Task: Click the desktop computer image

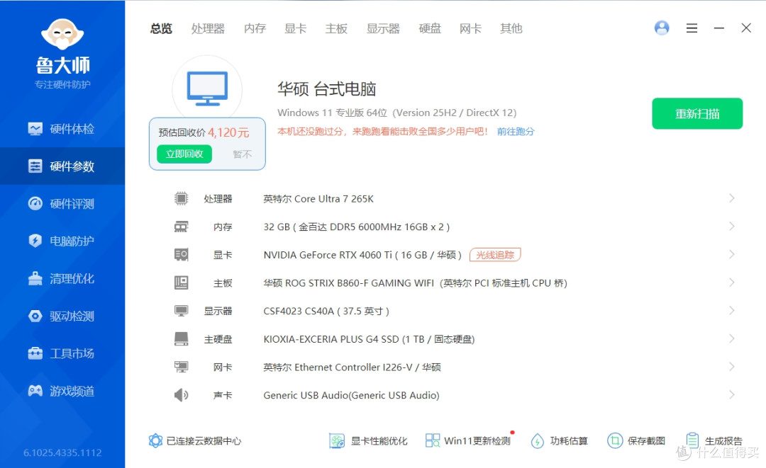Action: (x=207, y=89)
